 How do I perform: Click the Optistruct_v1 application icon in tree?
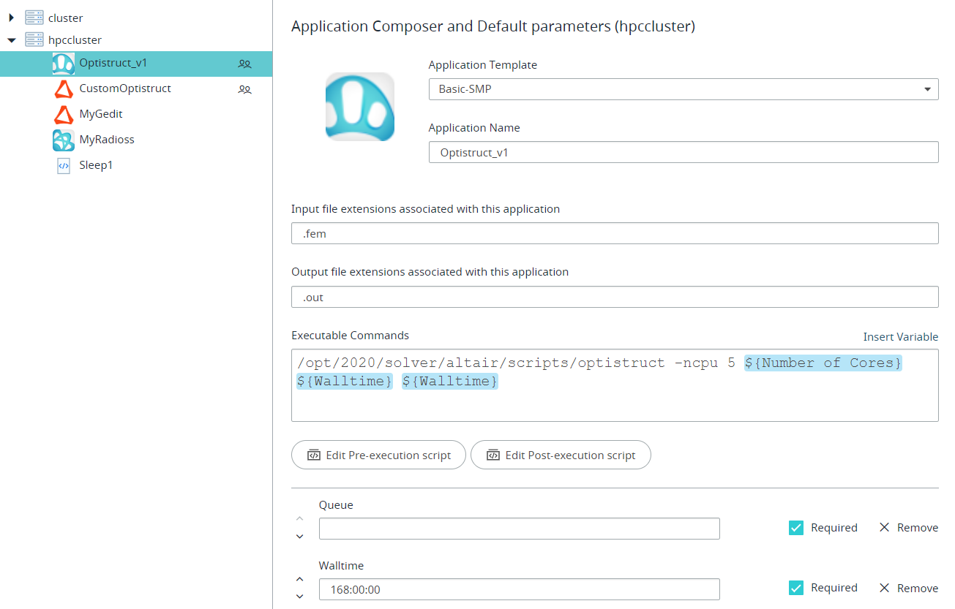64,64
